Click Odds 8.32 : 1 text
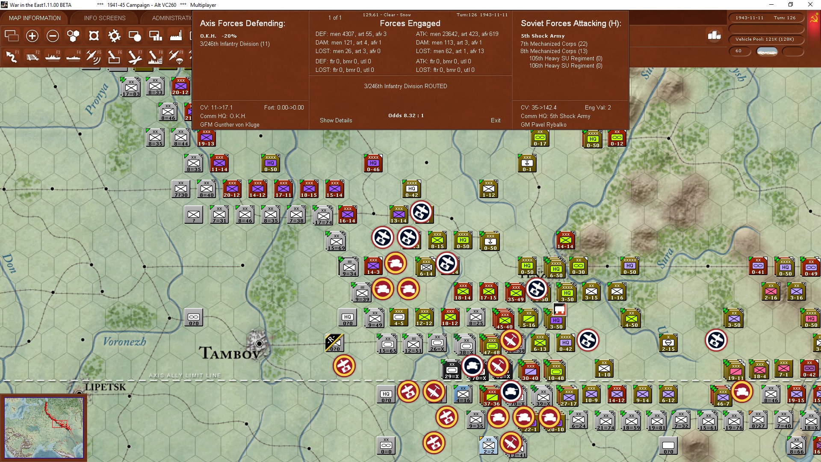The image size is (821, 462). point(406,115)
